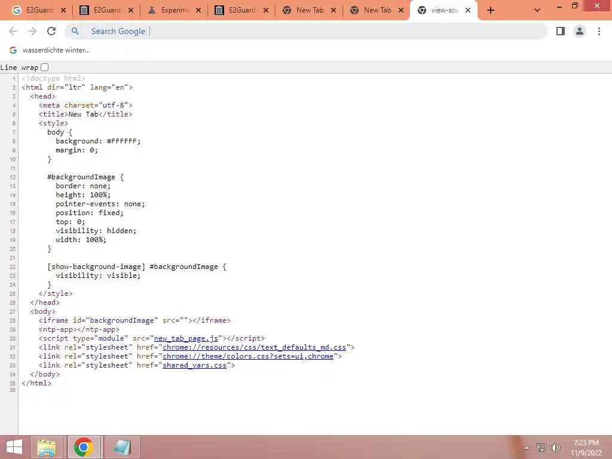Open the profile avatar menu
612x459 pixels.
[580, 31]
